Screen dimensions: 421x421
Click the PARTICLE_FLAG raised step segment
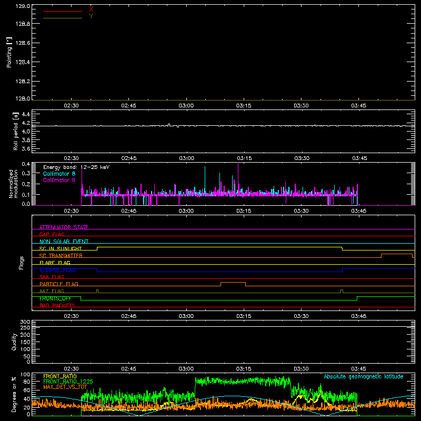pos(233,283)
